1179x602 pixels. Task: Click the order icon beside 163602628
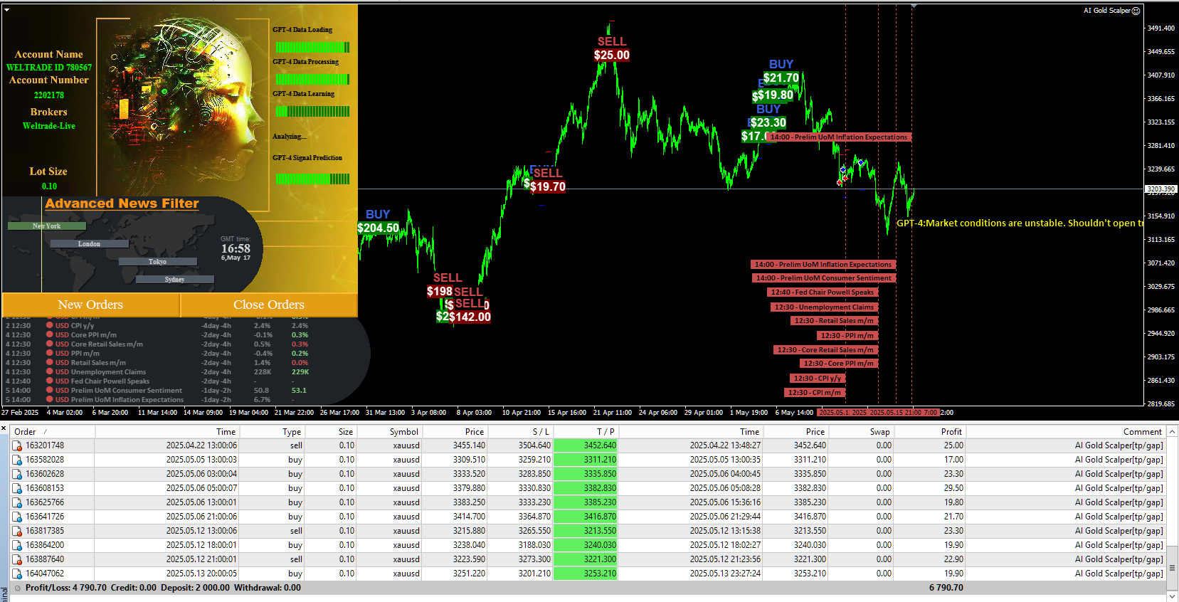point(17,474)
